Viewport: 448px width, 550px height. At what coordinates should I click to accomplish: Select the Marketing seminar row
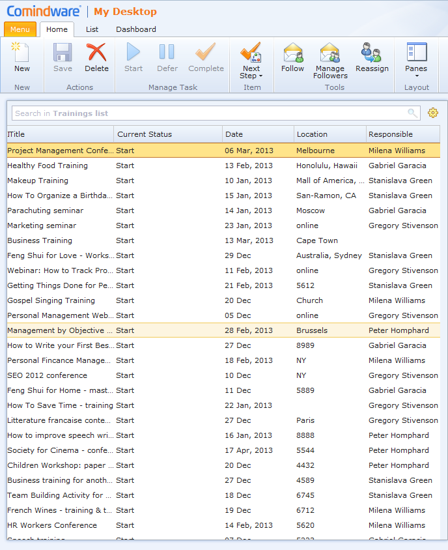point(223,225)
